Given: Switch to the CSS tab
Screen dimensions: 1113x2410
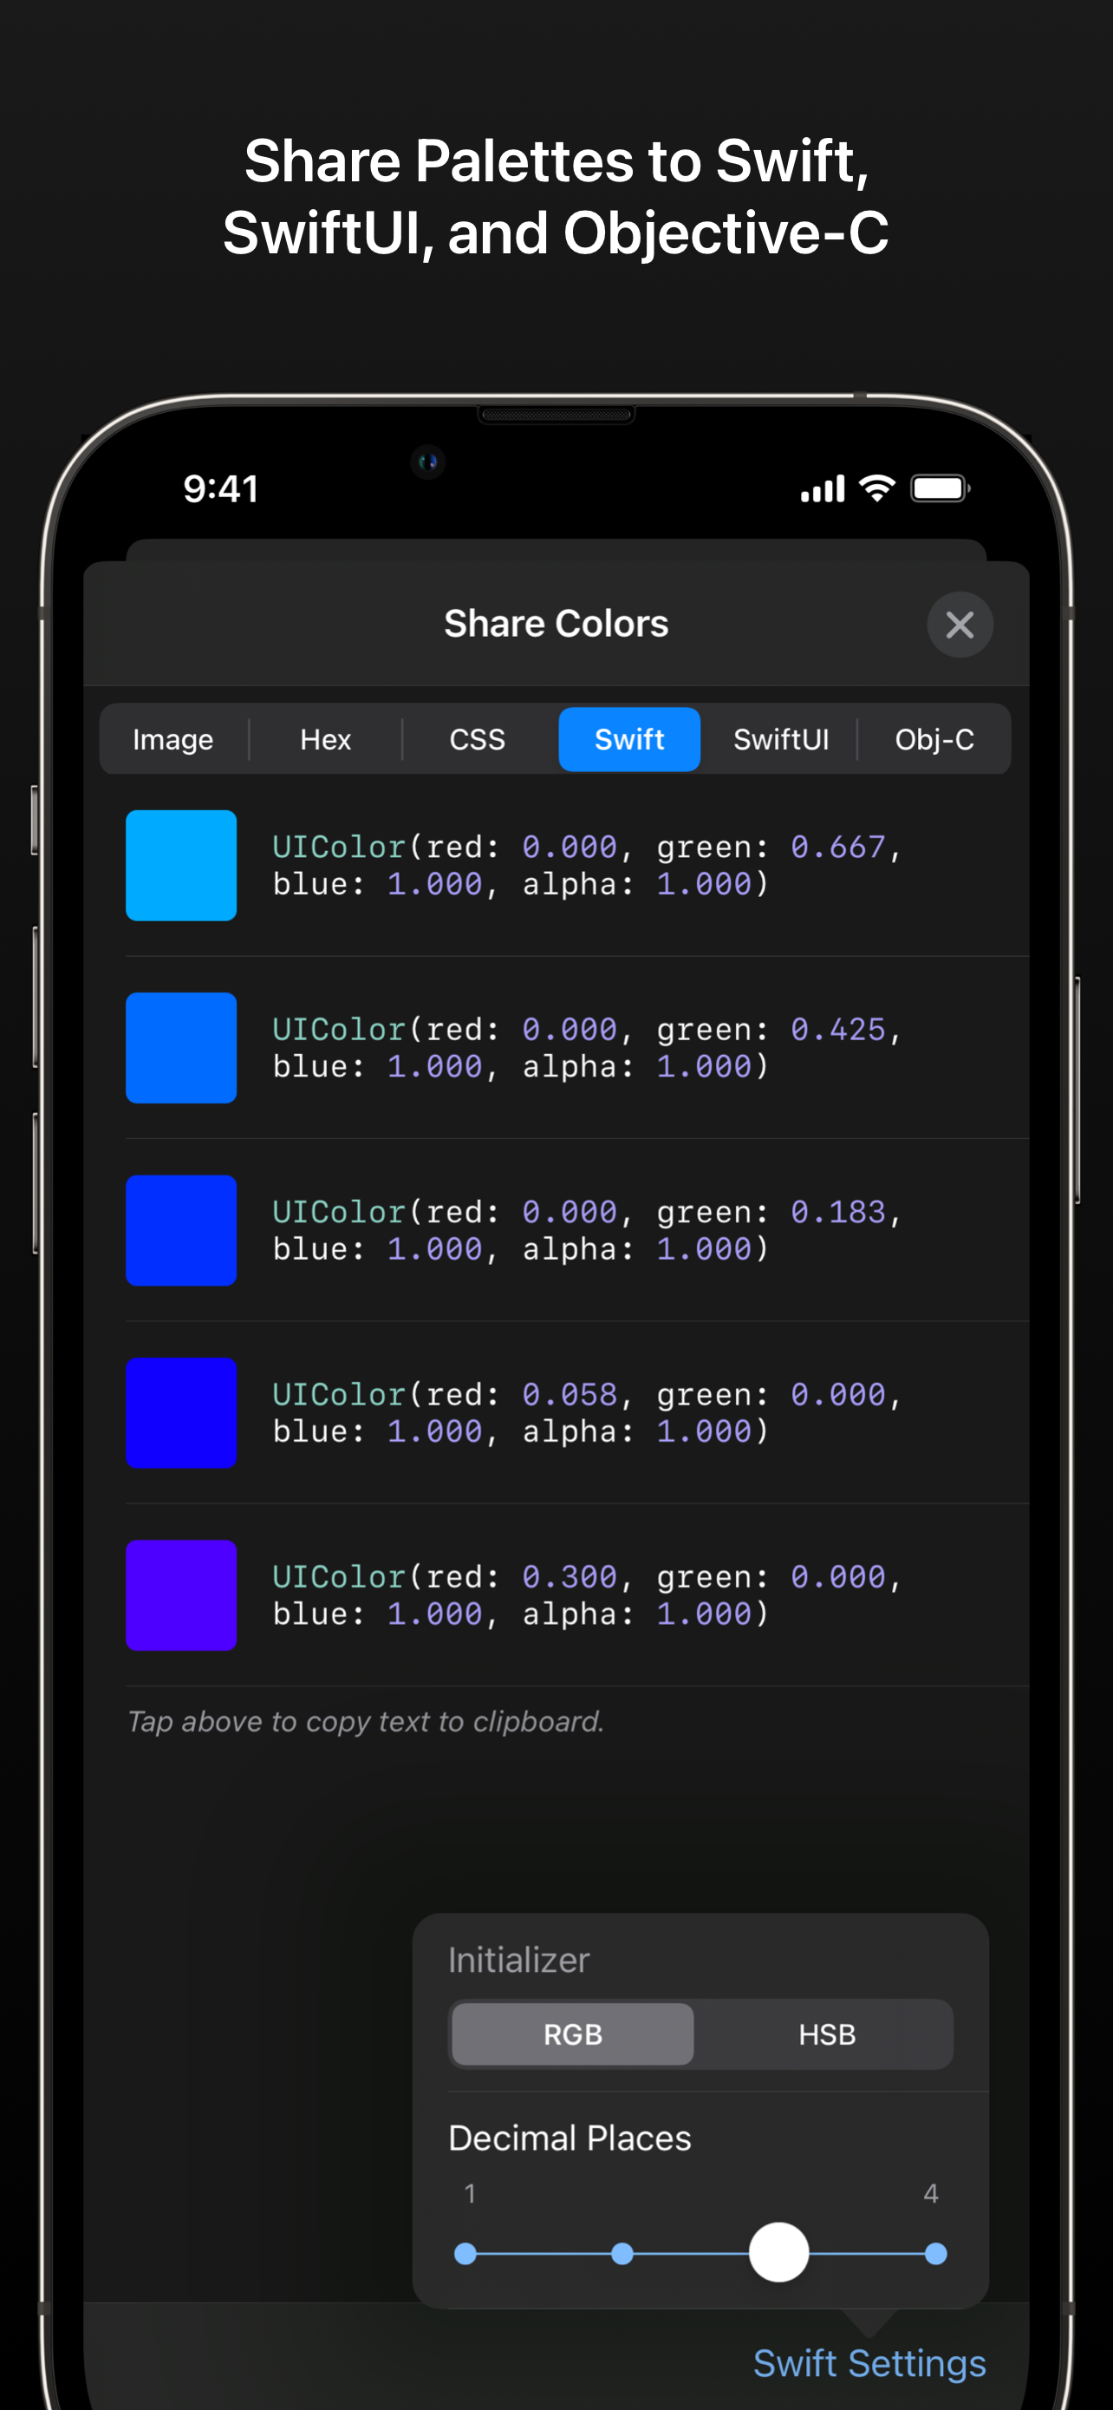Looking at the screenshot, I should [478, 739].
